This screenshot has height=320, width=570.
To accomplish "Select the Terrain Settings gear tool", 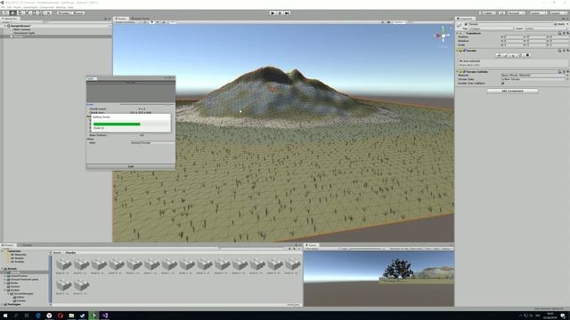I will coord(528,55).
